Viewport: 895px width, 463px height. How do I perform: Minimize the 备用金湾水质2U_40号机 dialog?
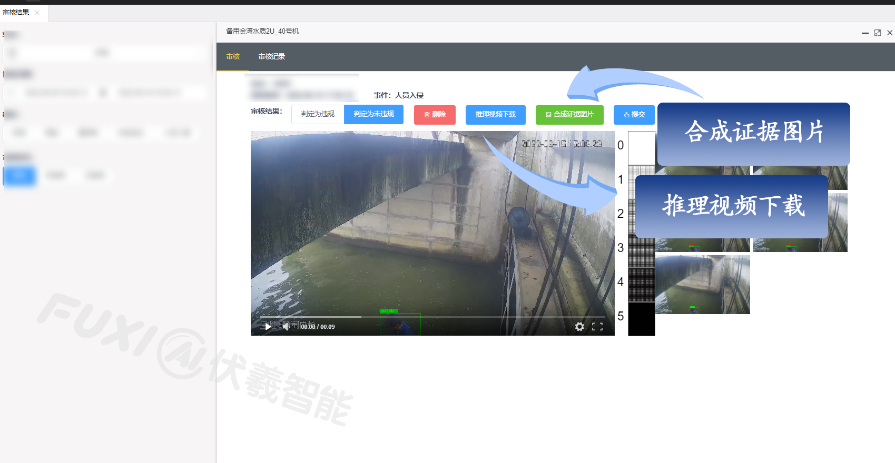point(865,33)
